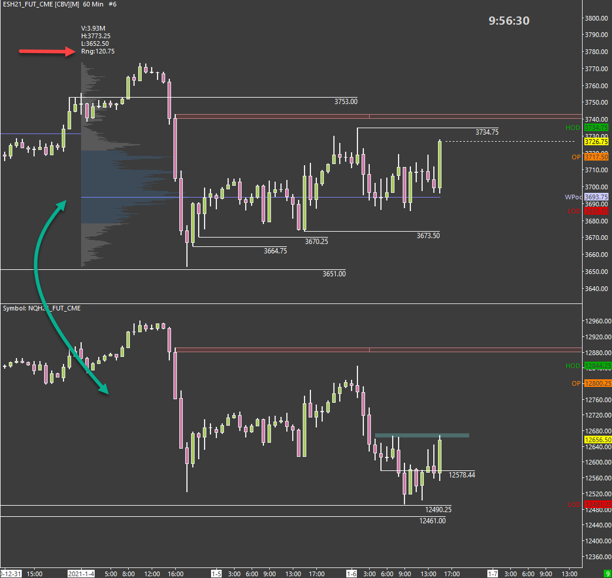Click the WPoc 3693.75 price tag
Viewport: 612px width, 578px height.
[x=587, y=197]
